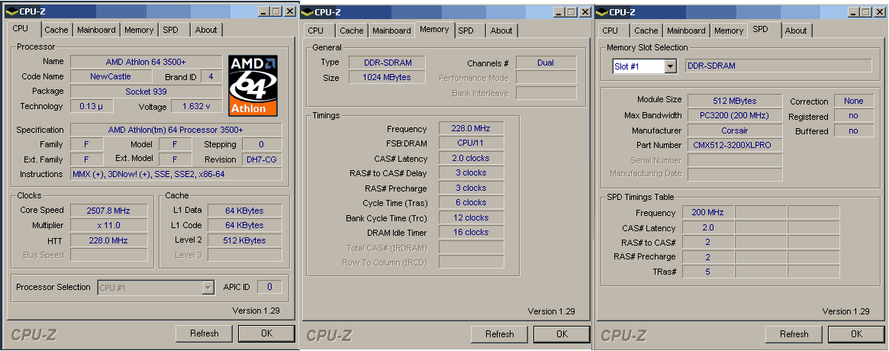
Task: Close the right CPU-Z SPD window
Action: (x=879, y=12)
